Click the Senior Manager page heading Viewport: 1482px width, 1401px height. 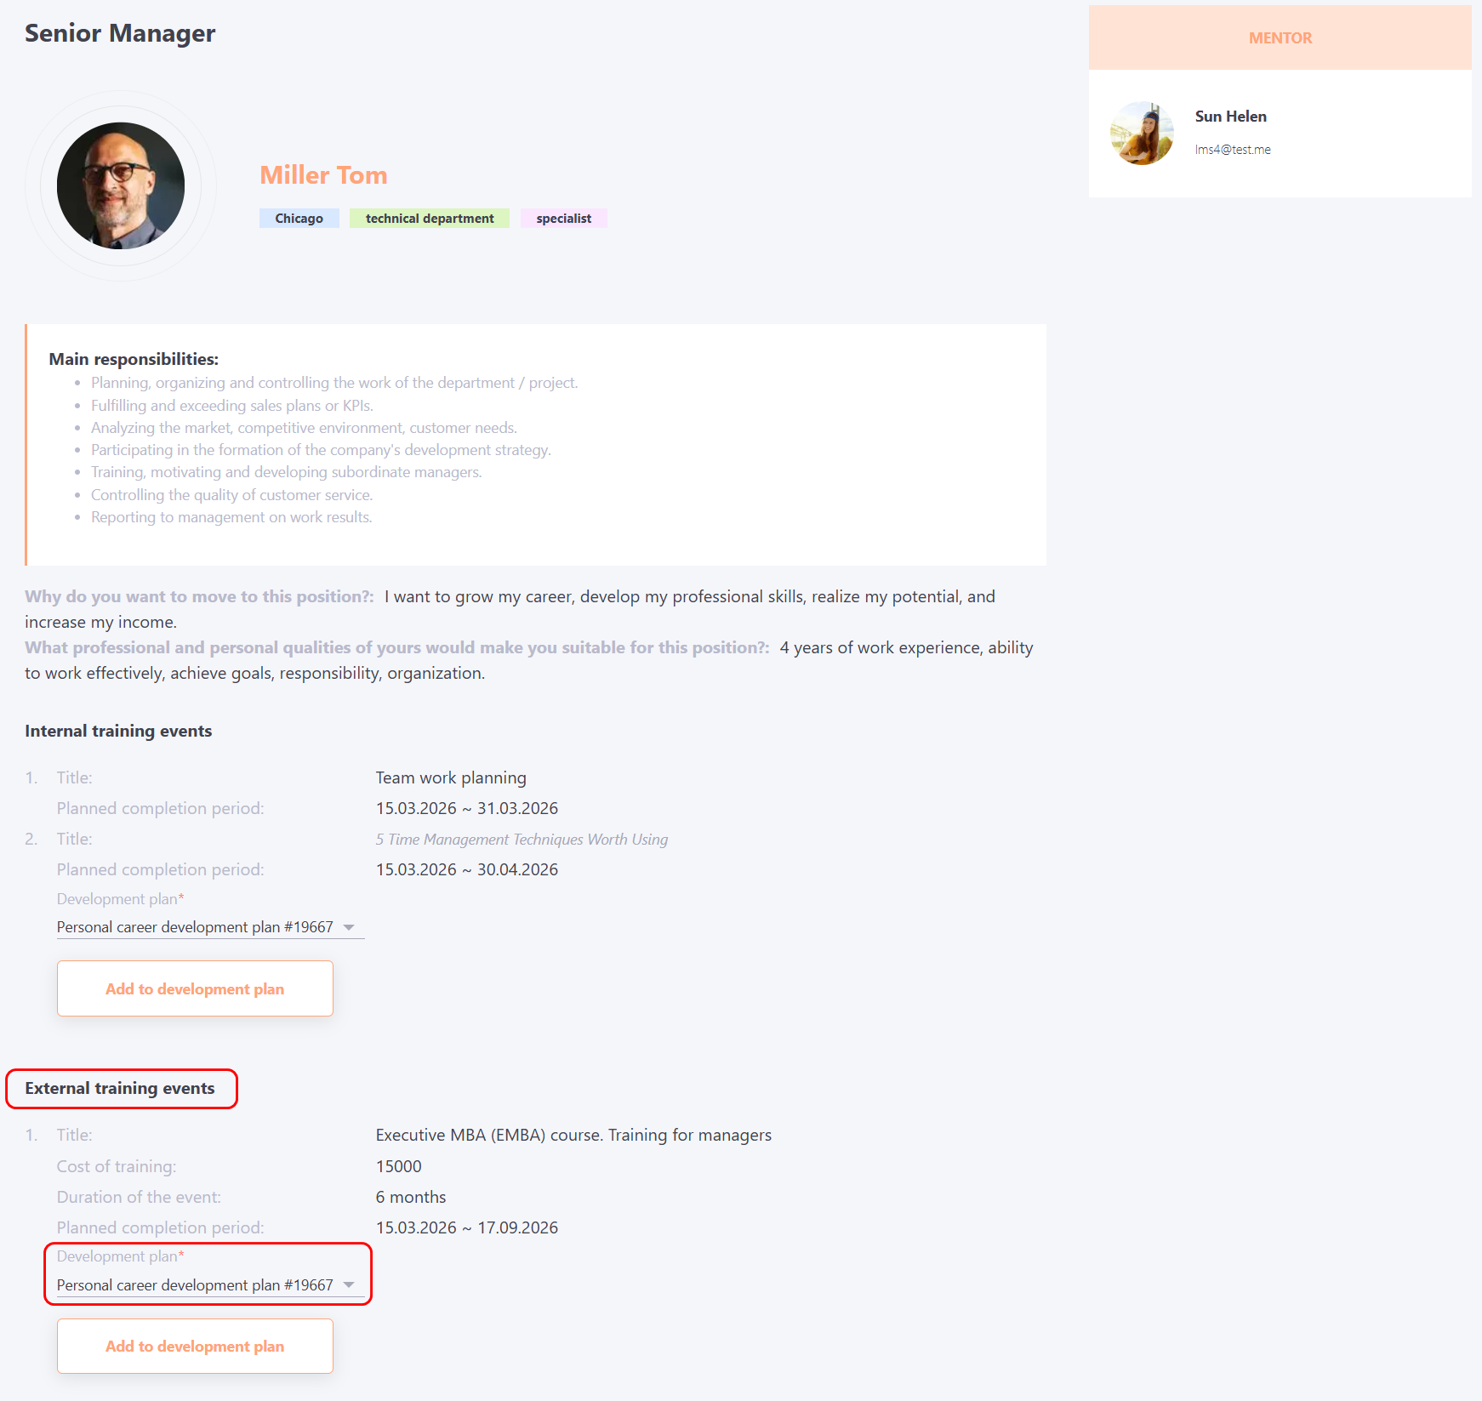pos(120,33)
